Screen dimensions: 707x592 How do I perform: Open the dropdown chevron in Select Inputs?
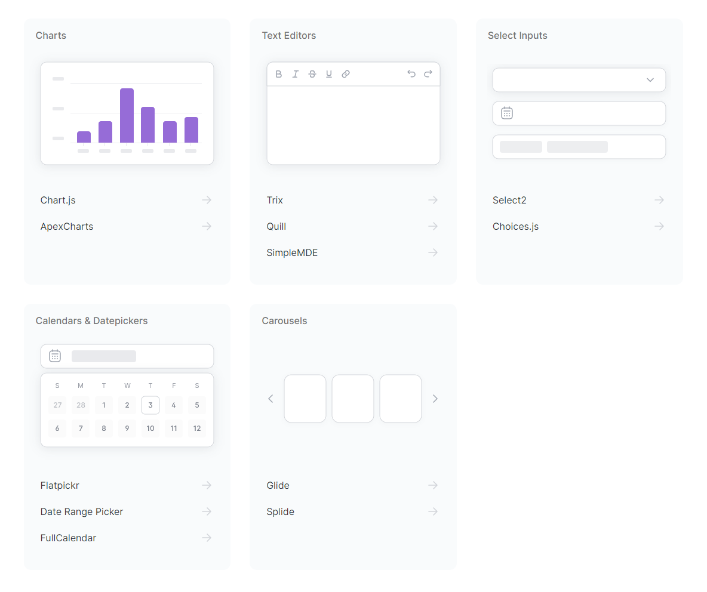(x=650, y=80)
